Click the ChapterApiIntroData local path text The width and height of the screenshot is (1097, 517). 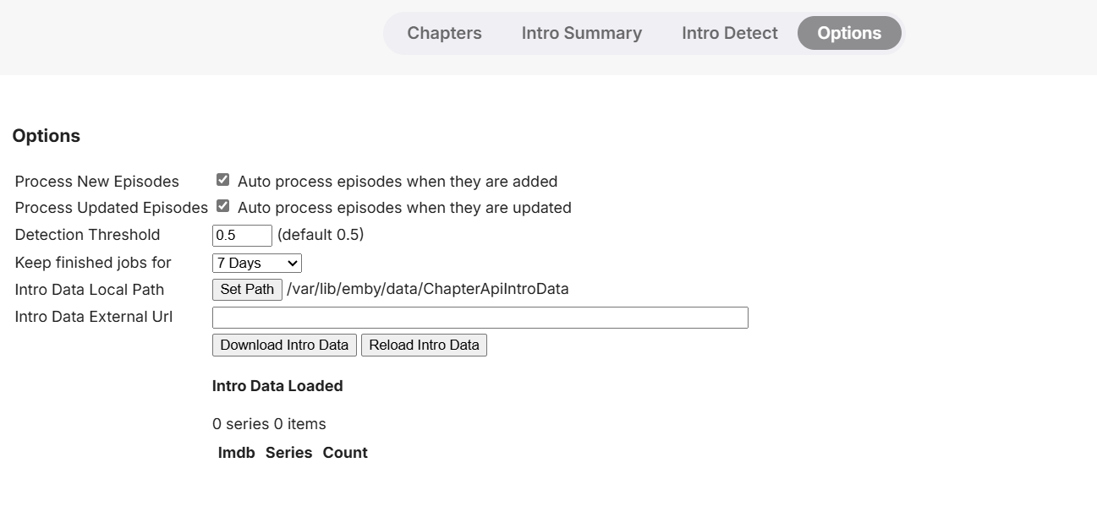(427, 289)
